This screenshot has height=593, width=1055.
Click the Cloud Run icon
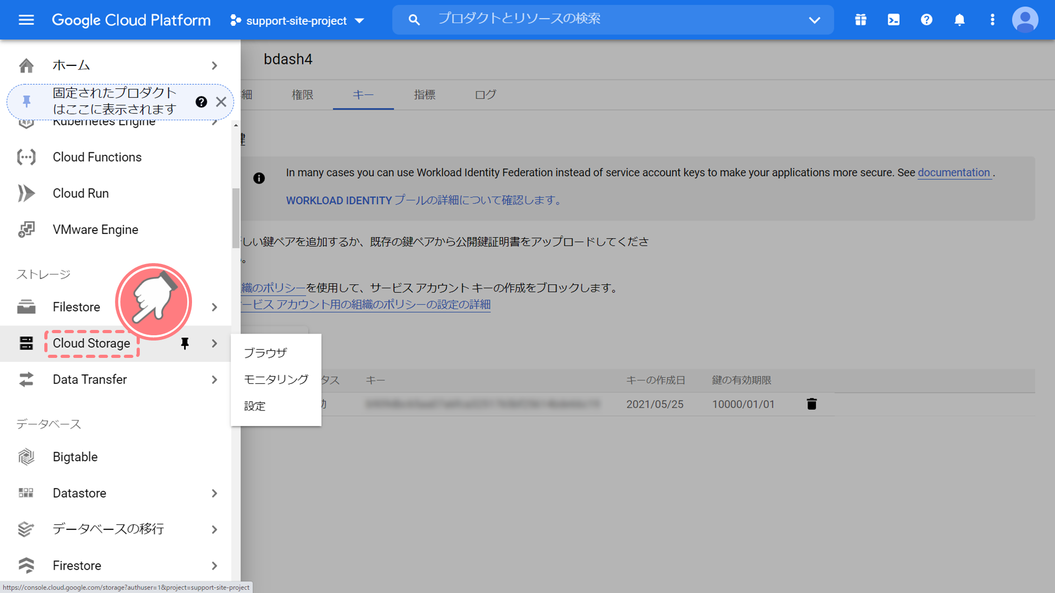point(26,193)
